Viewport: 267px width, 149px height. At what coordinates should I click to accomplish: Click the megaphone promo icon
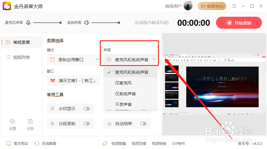[105, 143]
